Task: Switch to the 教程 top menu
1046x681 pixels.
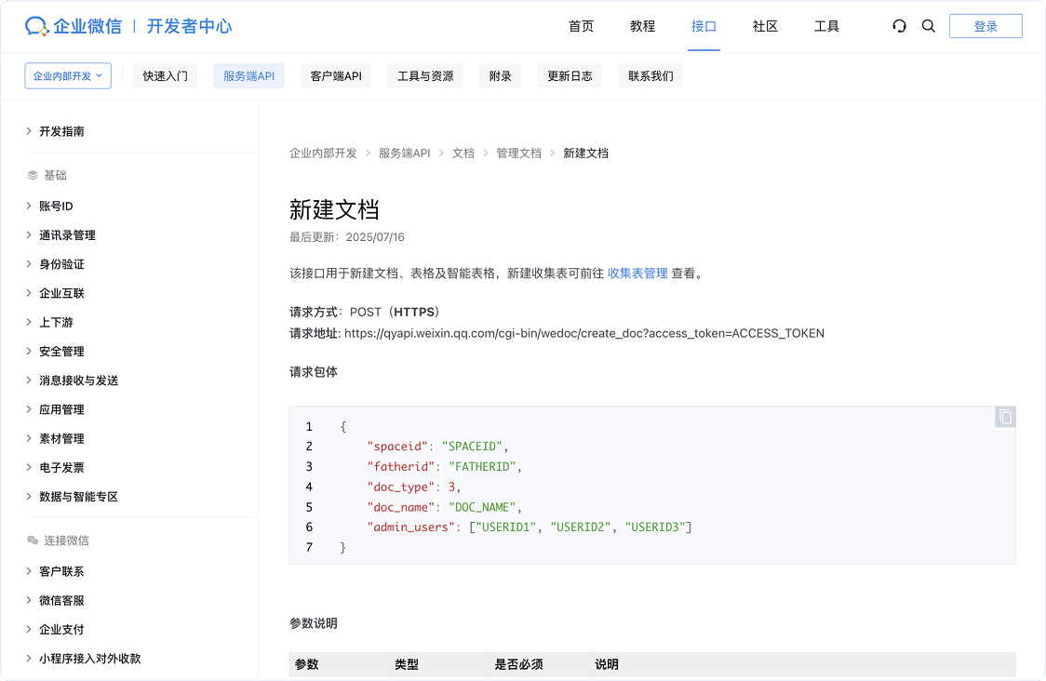Action: point(642,26)
